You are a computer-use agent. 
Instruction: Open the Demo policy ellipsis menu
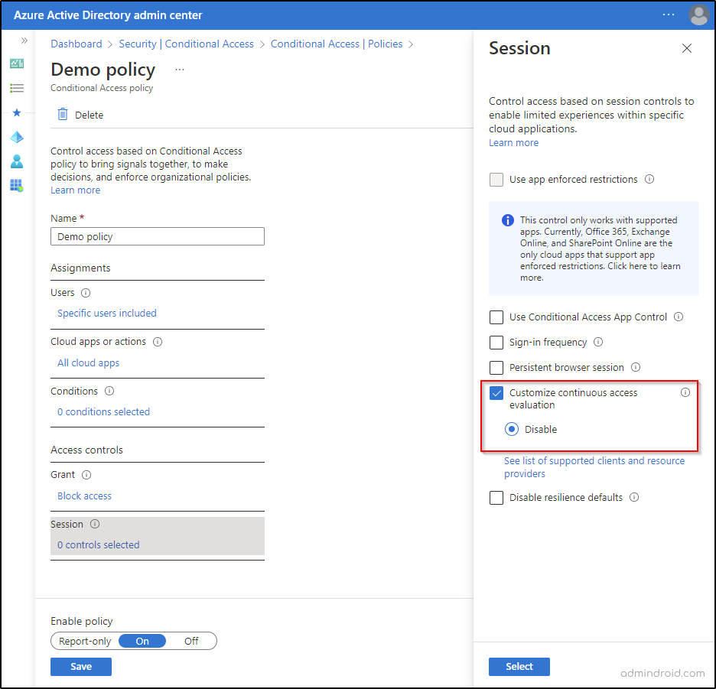pyautogui.click(x=180, y=70)
